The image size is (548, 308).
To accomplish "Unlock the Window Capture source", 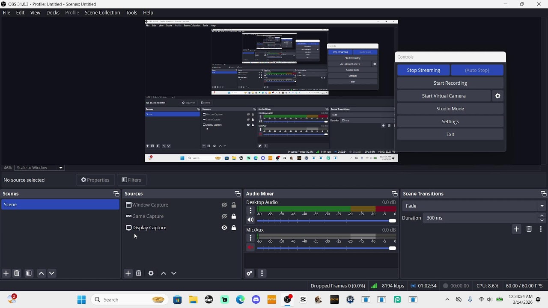I will coord(234,205).
